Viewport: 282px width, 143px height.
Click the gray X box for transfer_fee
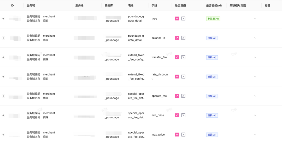(183, 57)
